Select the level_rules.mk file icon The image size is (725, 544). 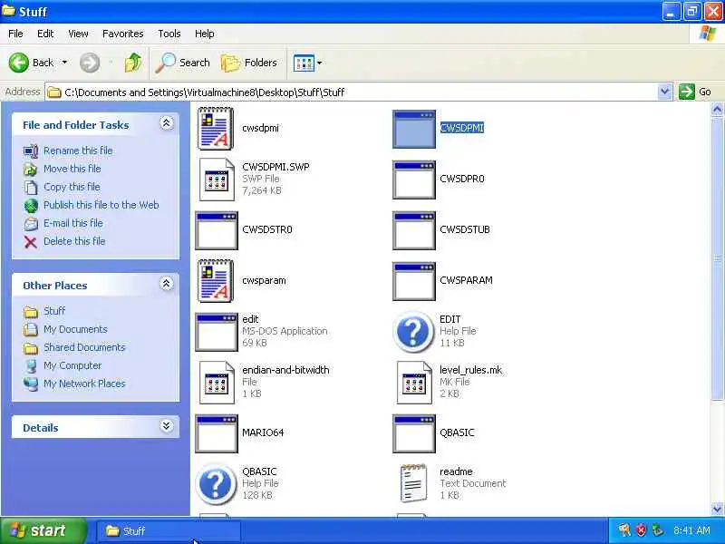[414, 383]
